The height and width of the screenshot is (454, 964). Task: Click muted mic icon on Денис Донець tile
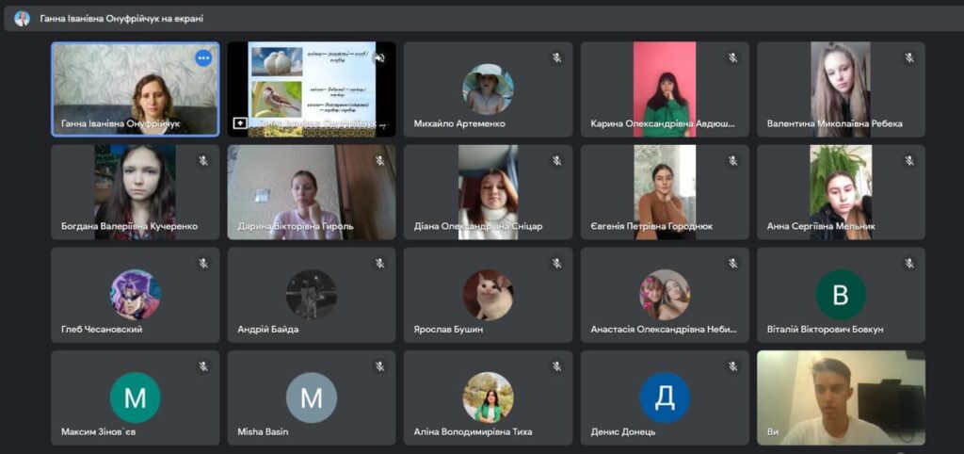point(732,366)
